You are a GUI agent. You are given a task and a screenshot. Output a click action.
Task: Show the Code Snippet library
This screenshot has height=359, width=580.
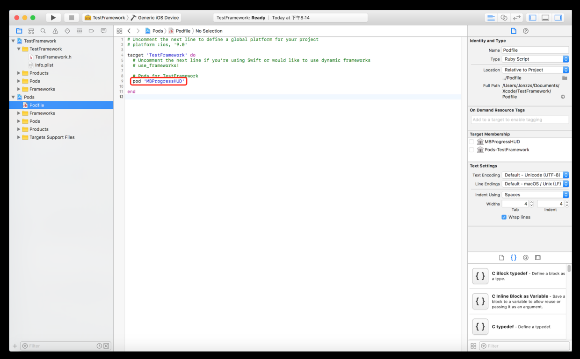pyautogui.click(x=514, y=258)
